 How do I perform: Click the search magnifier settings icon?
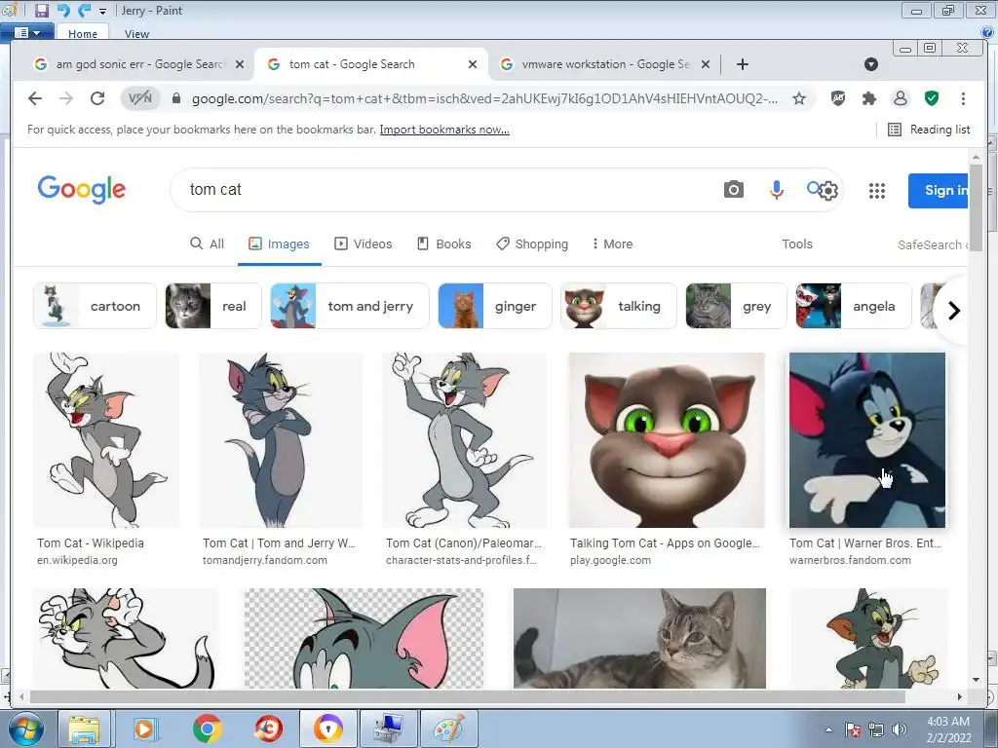tap(823, 190)
